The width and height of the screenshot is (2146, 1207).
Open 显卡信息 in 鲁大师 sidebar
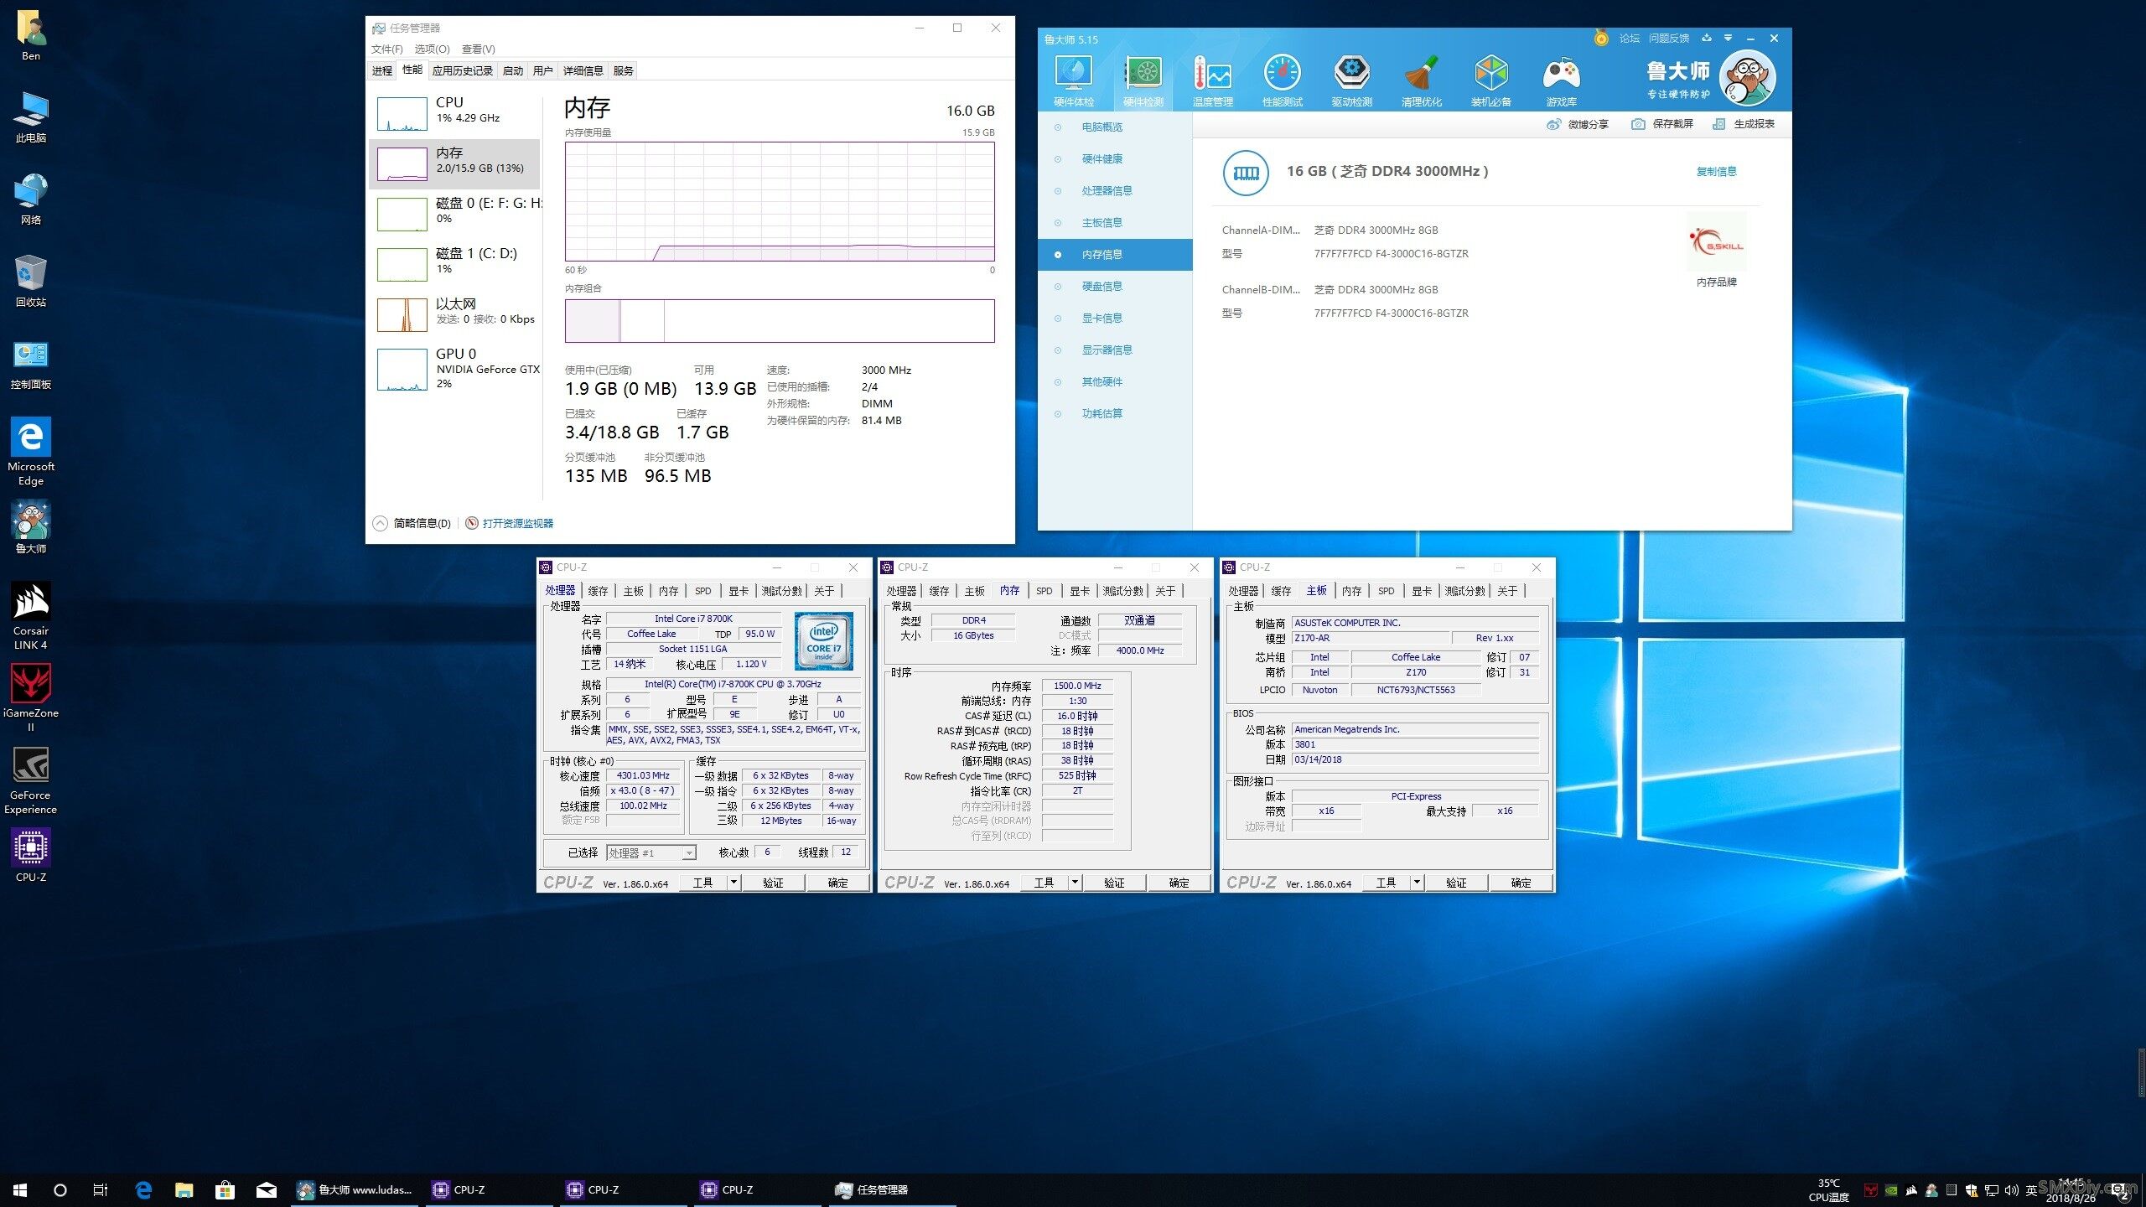point(1115,319)
